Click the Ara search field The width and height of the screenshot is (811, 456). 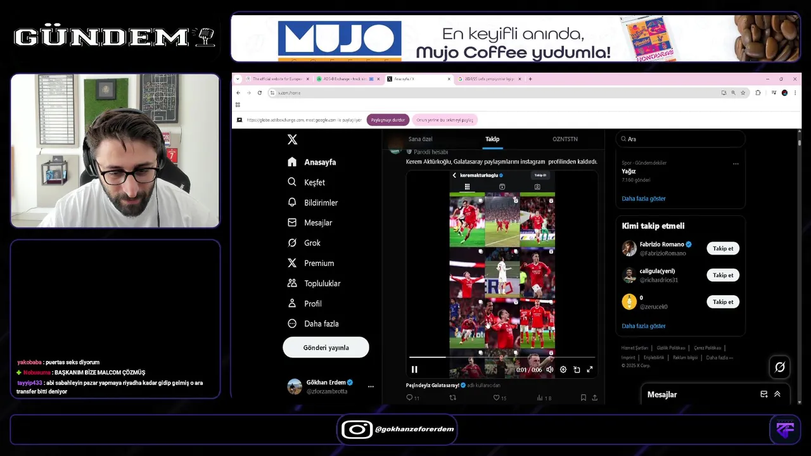tap(680, 139)
